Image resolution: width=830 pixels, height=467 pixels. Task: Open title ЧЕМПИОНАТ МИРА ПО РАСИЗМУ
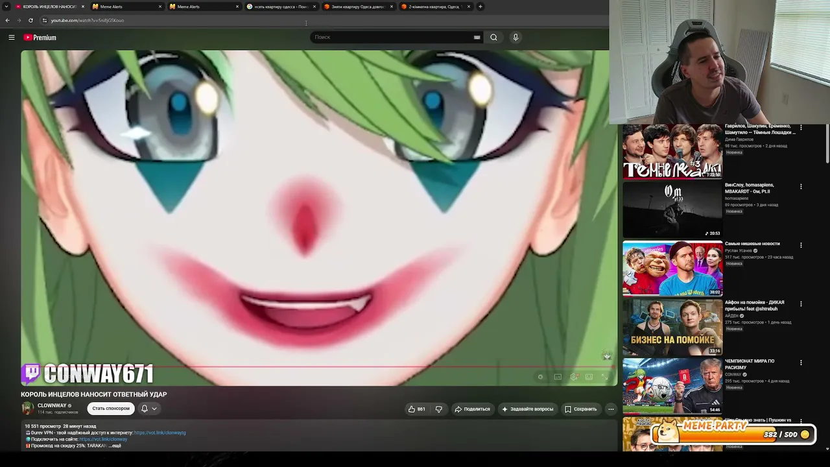750,364
